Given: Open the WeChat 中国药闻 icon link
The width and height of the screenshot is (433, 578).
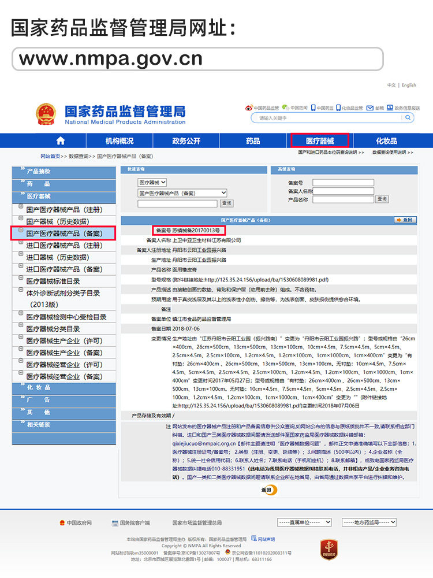Looking at the screenshot, I should click(294, 108).
